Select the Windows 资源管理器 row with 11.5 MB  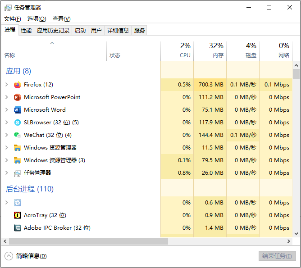point(147,148)
